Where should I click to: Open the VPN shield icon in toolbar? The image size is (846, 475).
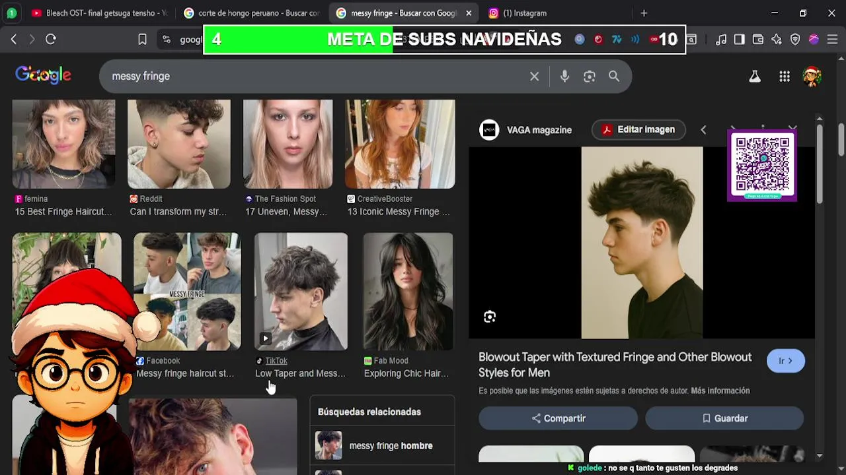pyautogui.click(x=795, y=40)
